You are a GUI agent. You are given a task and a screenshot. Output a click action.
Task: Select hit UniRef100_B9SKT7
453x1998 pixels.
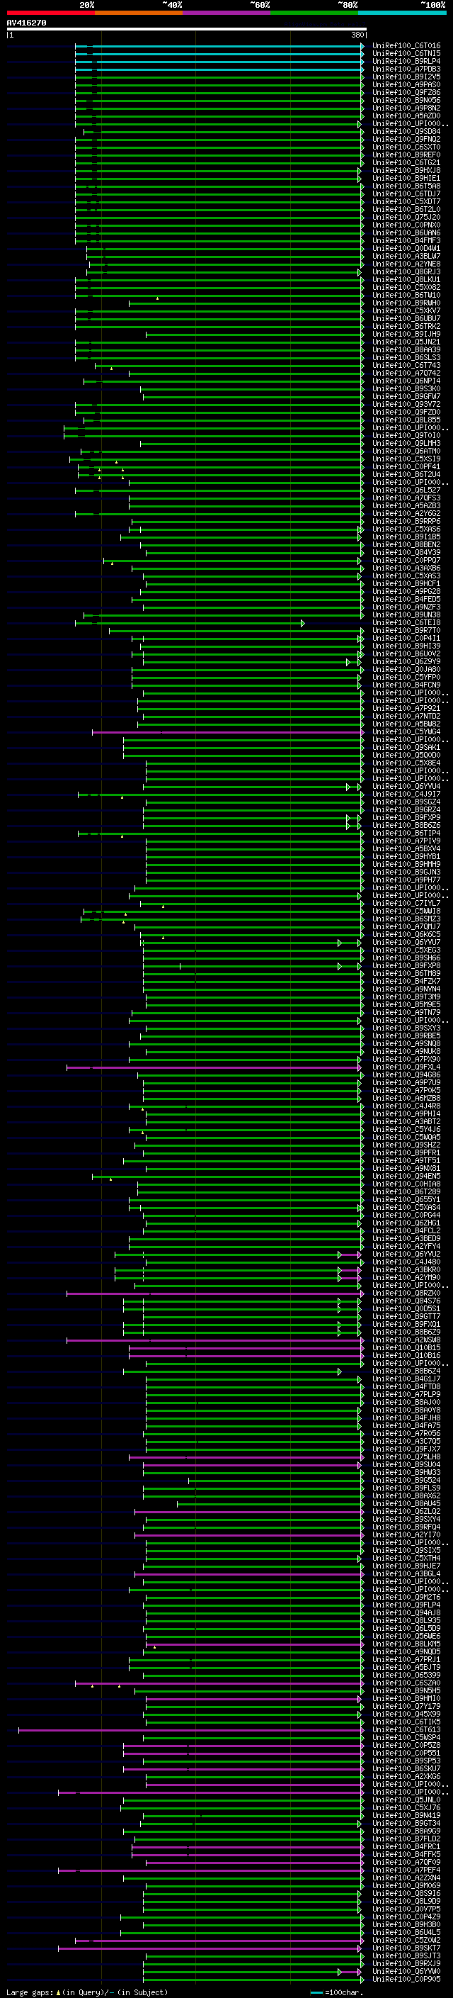tap(406, 1948)
